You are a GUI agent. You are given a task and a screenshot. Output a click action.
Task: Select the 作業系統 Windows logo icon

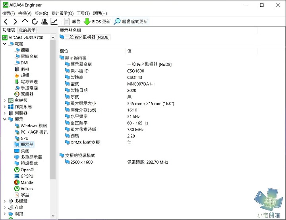pos(11,107)
